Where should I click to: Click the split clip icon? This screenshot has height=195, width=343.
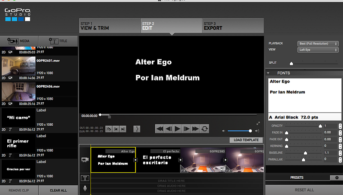pos(137,129)
